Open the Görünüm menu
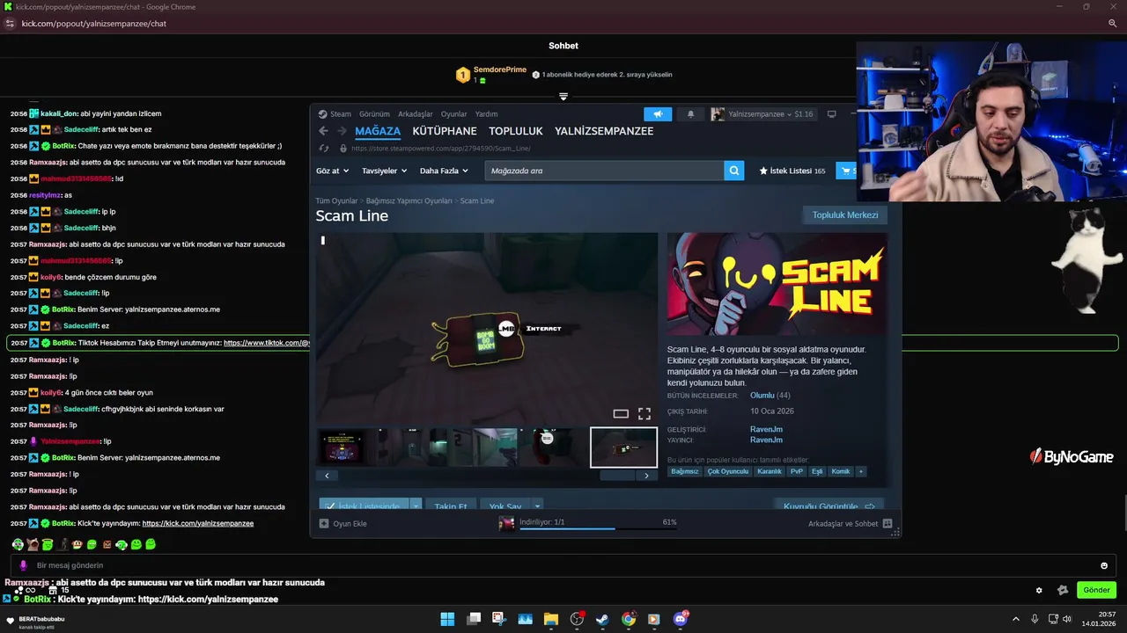Viewport: 1127px width, 633px height. point(374,114)
